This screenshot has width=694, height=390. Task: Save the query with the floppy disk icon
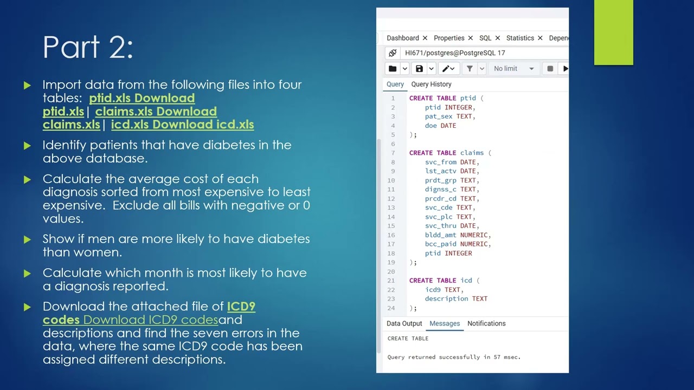[x=419, y=69]
